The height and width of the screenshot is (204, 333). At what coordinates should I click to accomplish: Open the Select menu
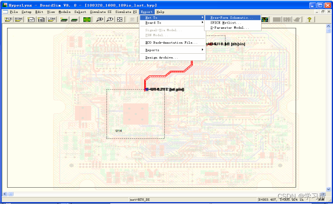click(80, 12)
